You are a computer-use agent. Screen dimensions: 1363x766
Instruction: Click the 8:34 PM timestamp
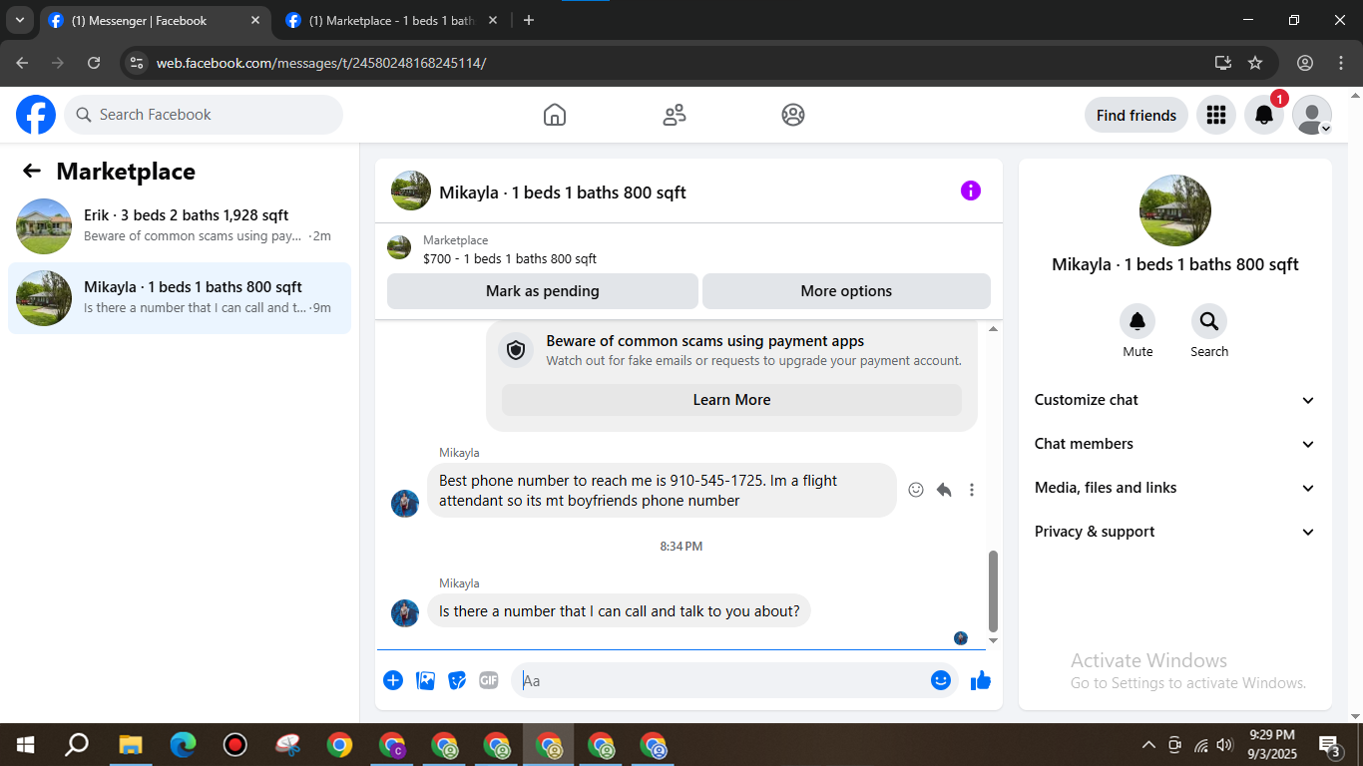[681, 547]
